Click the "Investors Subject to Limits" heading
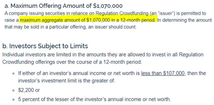The width and height of the screenshot is (214, 105). tap(45, 46)
